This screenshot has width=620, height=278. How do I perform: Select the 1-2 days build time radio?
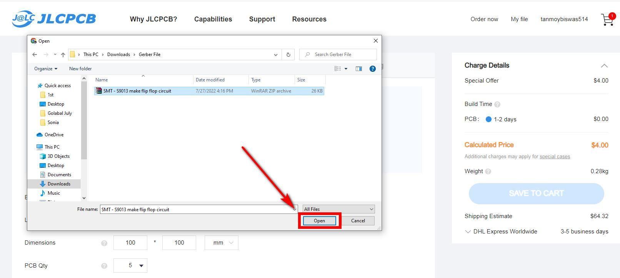pos(488,119)
